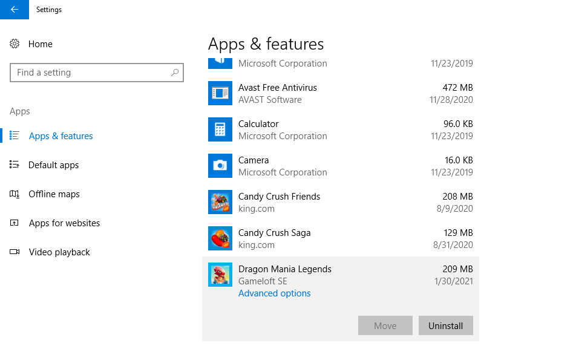This screenshot has width=576, height=346.
Task: Click the Dragon Mania Legends app icon
Action: 220,275
